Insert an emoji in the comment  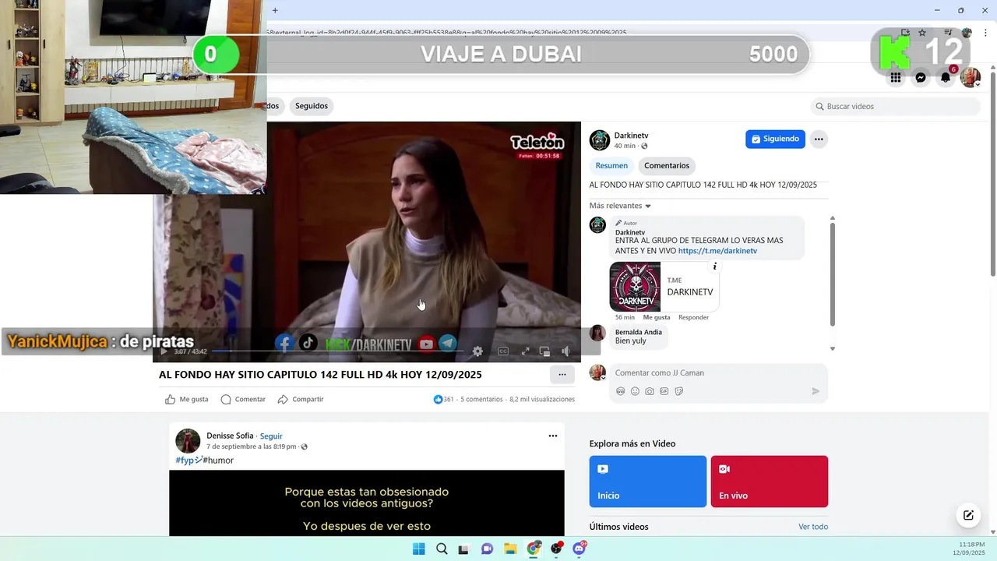pyautogui.click(x=635, y=391)
